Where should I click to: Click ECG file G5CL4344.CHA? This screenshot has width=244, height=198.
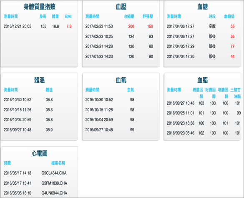pyautogui.click(x=54, y=173)
